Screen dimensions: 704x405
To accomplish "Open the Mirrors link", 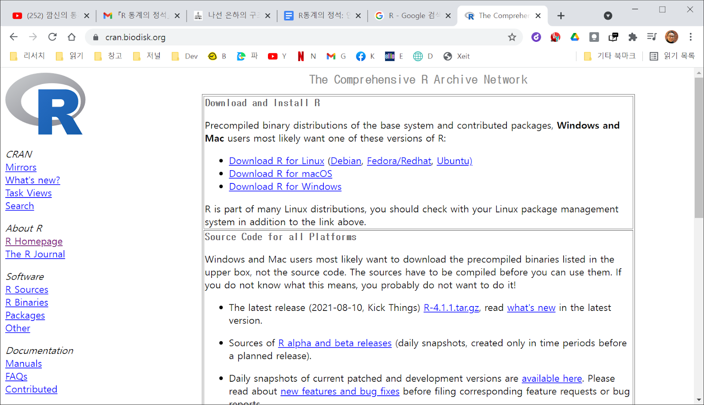I will 21,167.
